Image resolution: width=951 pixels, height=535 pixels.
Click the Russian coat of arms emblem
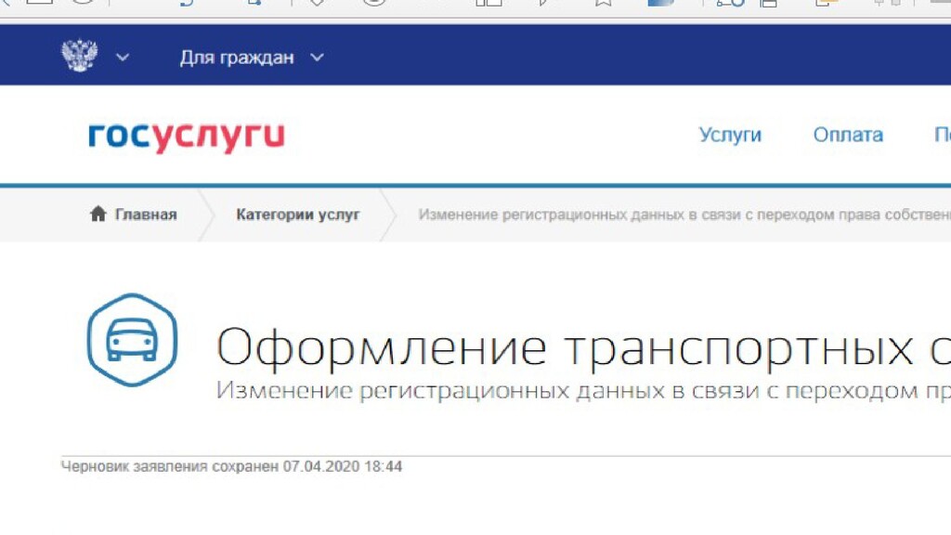pyautogui.click(x=80, y=56)
